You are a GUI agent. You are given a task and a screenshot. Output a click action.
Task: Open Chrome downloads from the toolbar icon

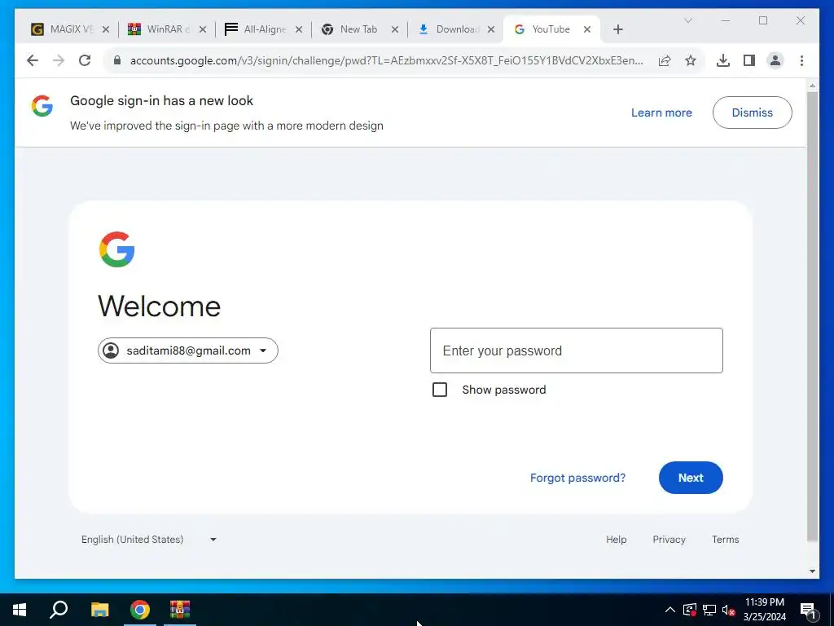pyautogui.click(x=723, y=60)
